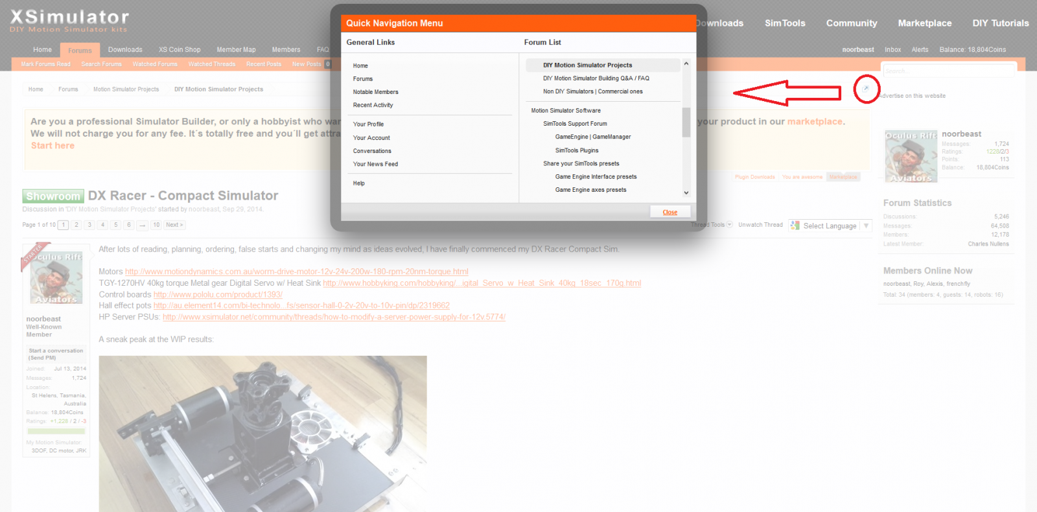Open the SimTools top menu
Viewport: 1037px width, 512px height.
tap(785, 23)
